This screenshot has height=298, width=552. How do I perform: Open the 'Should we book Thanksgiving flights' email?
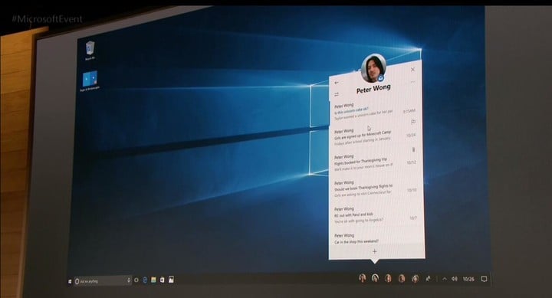click(x=375, y=189)
